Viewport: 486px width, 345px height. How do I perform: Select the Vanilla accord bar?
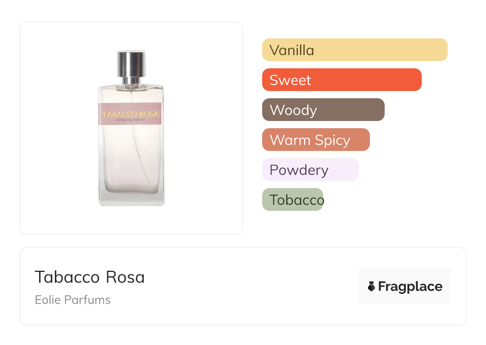point(354,50)
